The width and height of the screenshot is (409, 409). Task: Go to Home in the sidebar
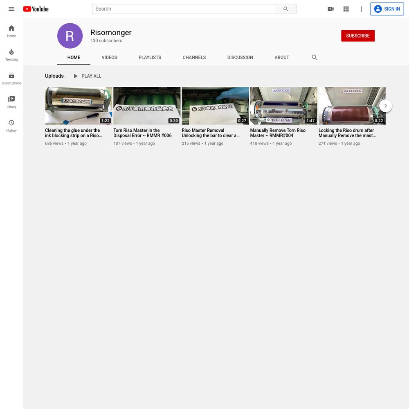(x=11, y=31)
